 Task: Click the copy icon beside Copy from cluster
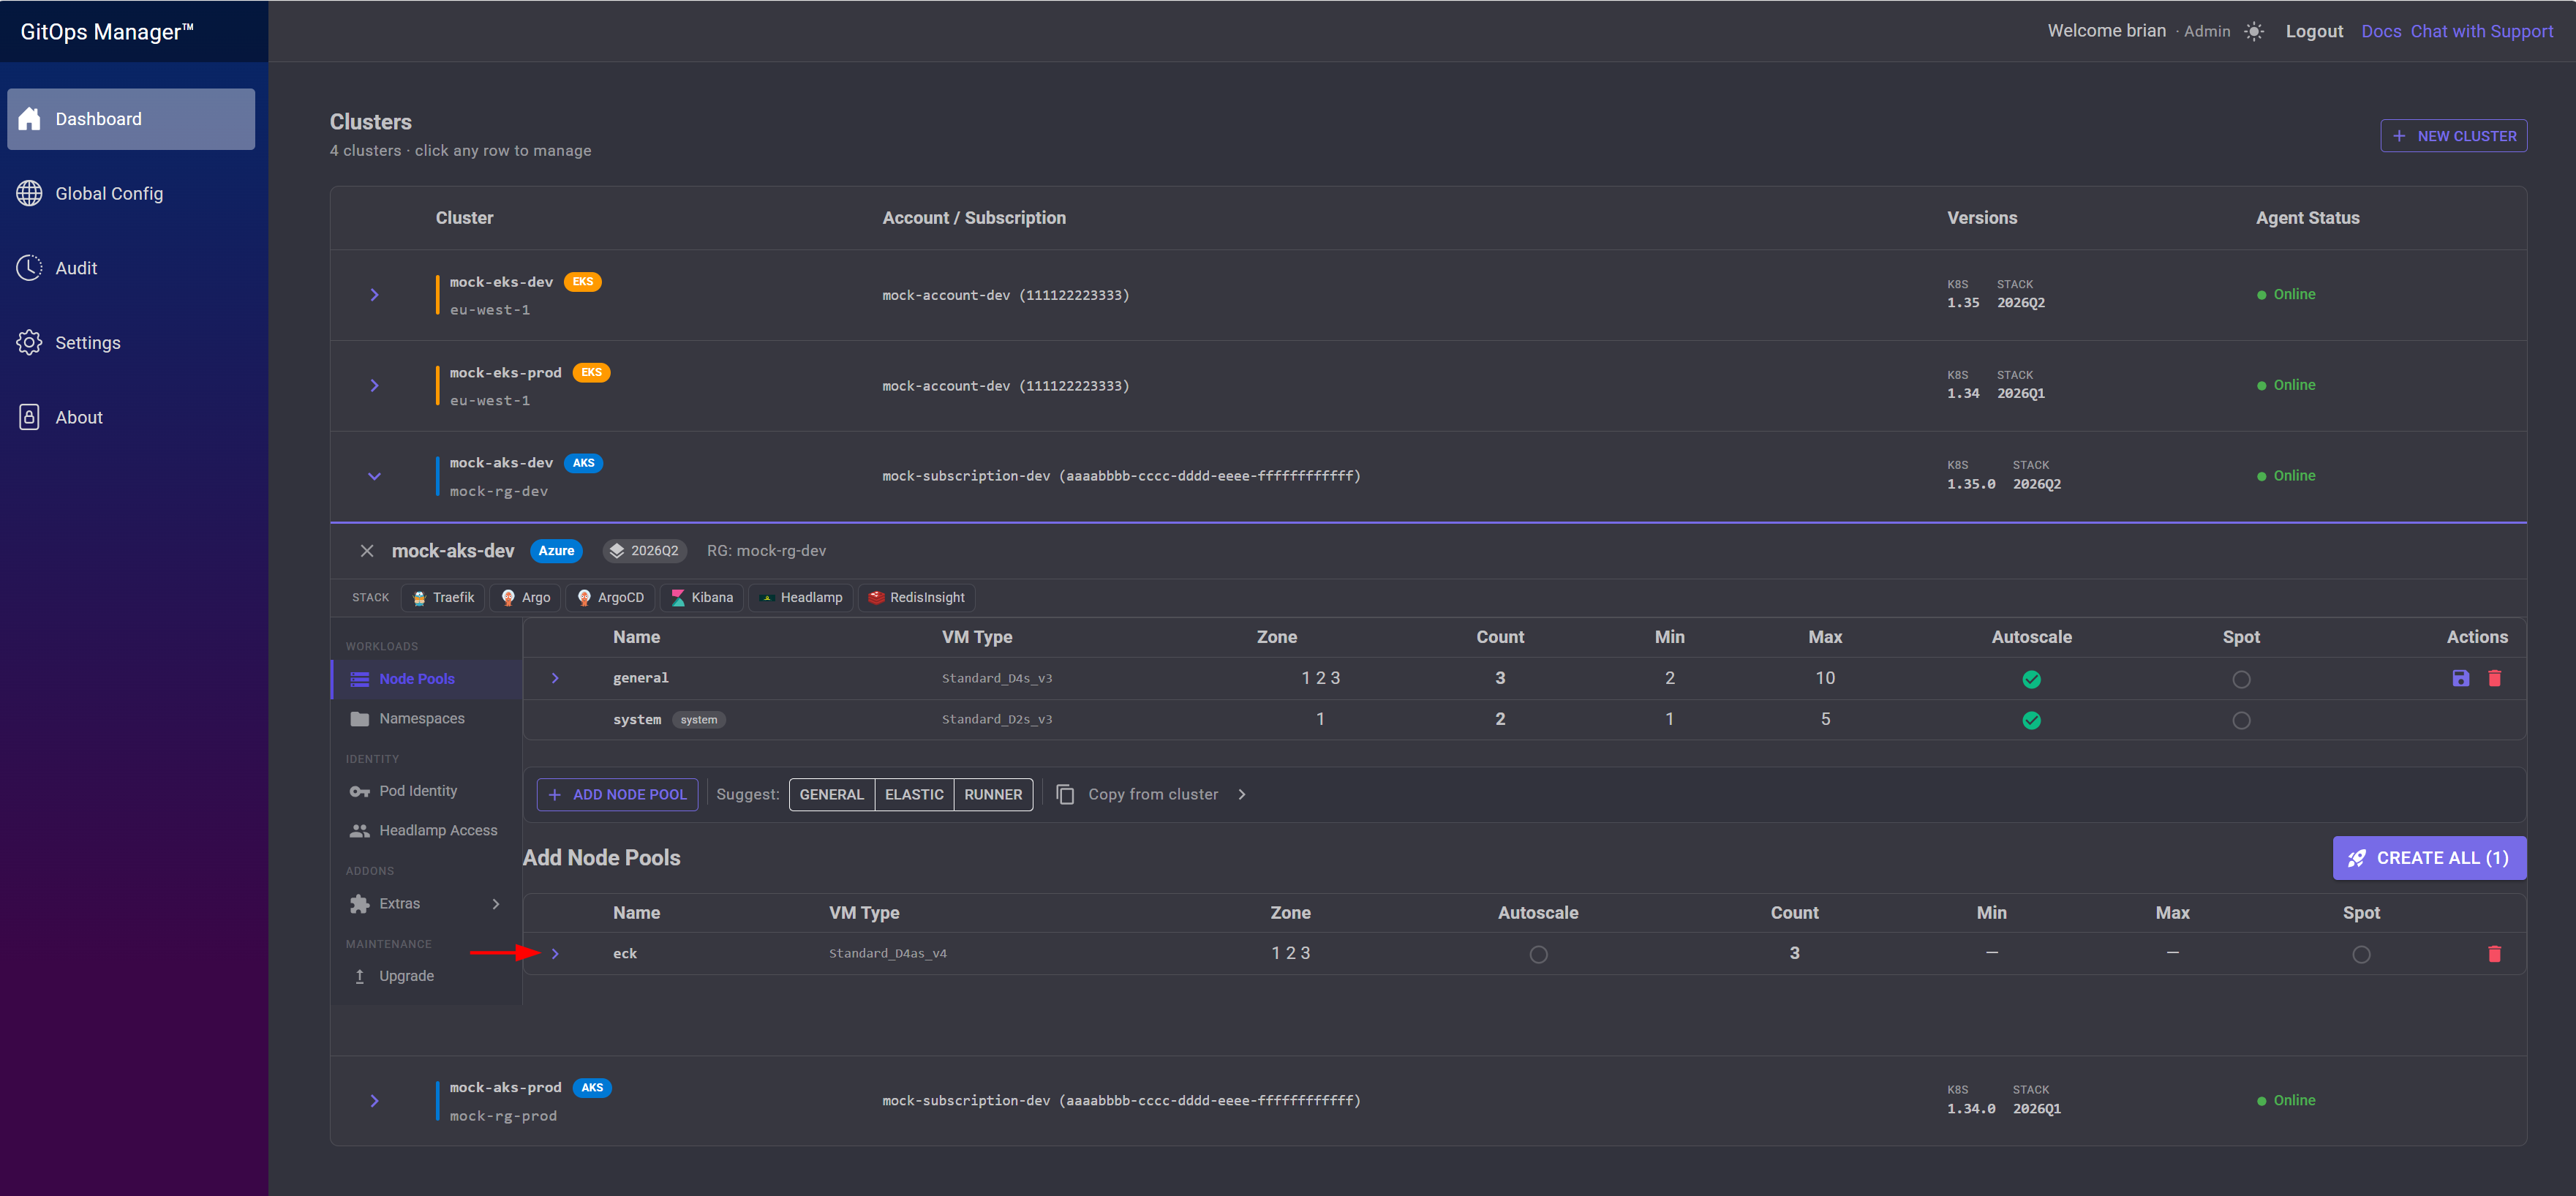(1066, 795)
